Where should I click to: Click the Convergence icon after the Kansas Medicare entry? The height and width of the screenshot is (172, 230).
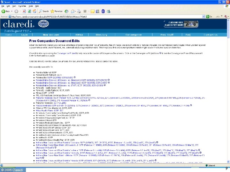pos(109,82)
